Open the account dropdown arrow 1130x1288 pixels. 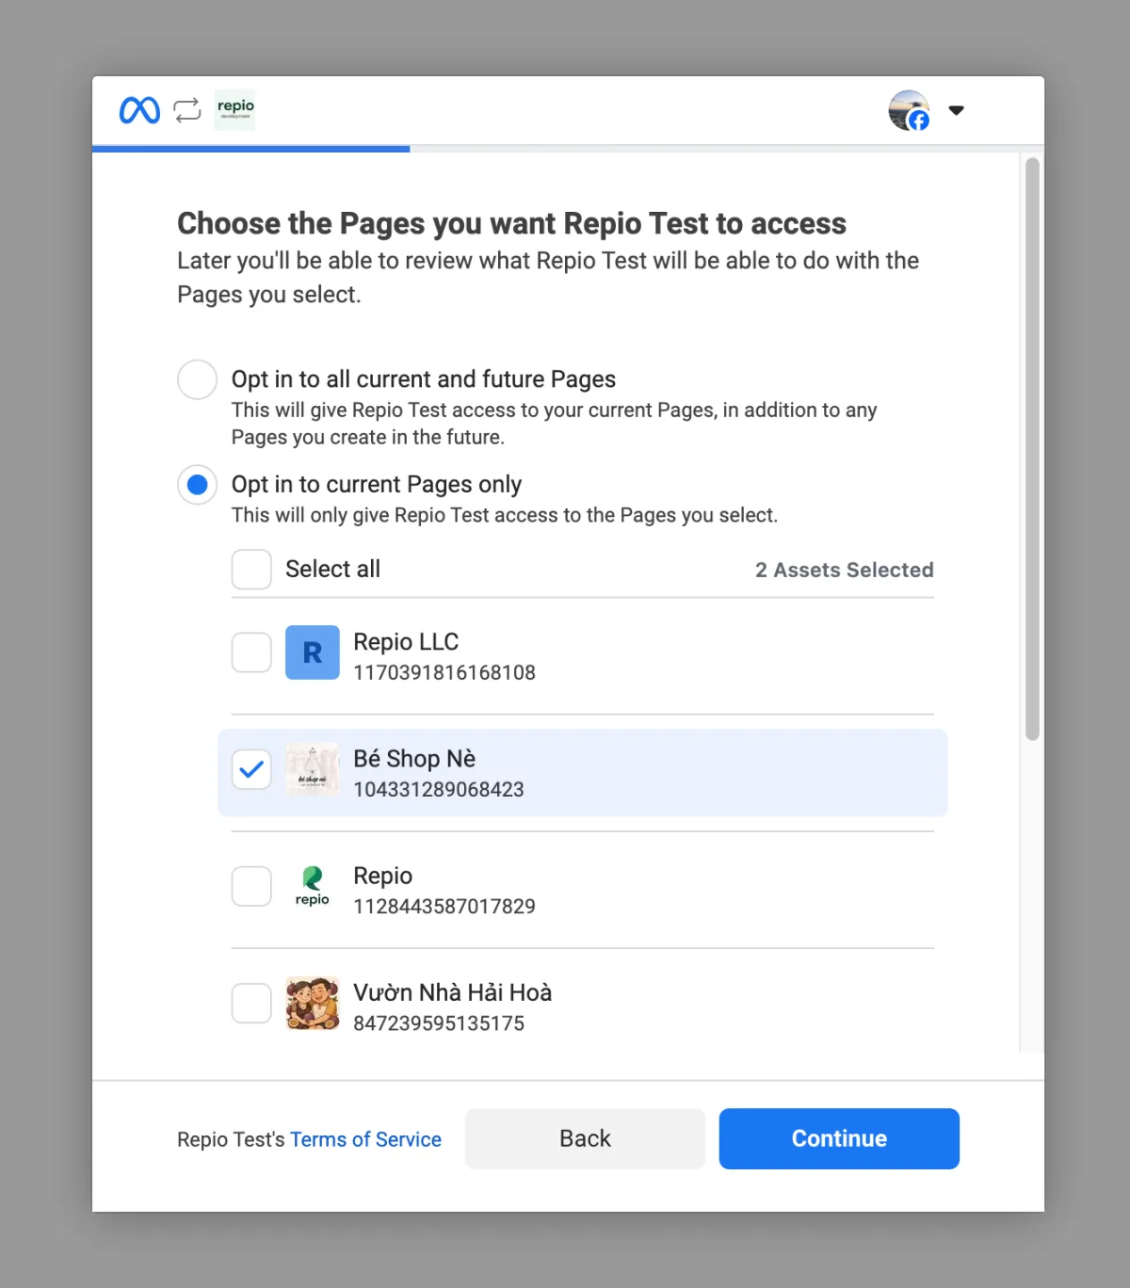point(956,110)
